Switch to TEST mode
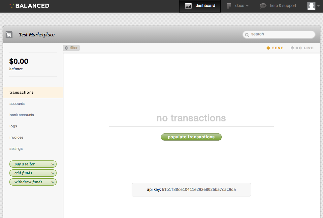The height and width of the screenshot is (218, 323). [x=275, y=48]
